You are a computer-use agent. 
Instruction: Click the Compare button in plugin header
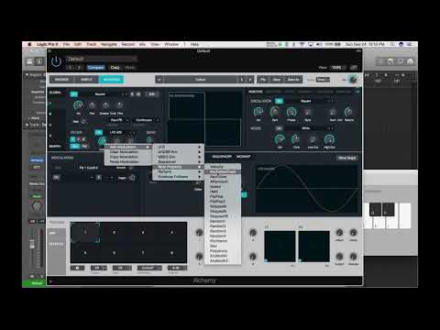95,68
